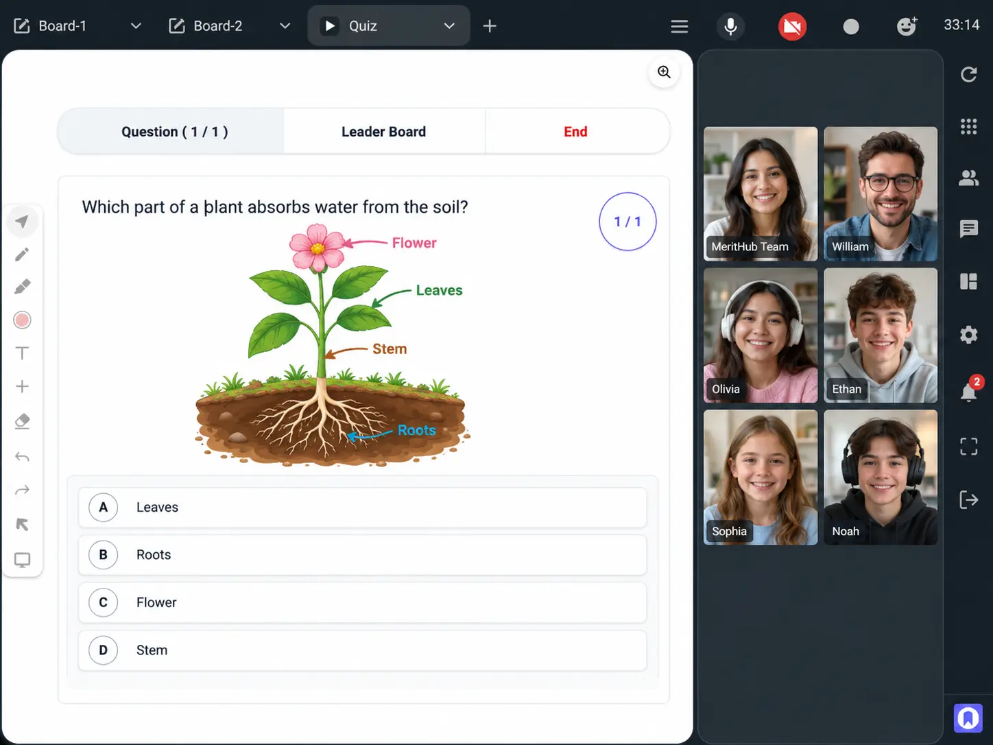
Task: Choose answer C Flower
Action: click(x=363, y=602)
